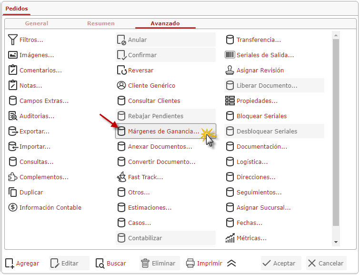Open the Estimaciones option
360x275 pixels.
click(x=166, y=207)
